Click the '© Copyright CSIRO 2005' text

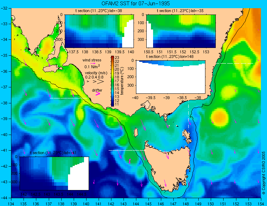point(263,173)
